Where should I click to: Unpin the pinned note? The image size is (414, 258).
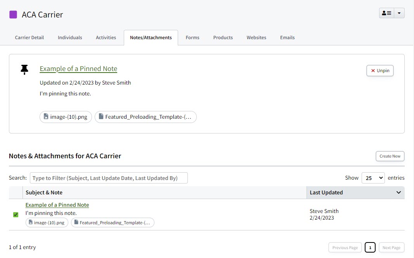380,71
